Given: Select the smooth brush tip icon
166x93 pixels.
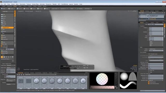Looking at the screenshot, I should (x=2, y=57).
